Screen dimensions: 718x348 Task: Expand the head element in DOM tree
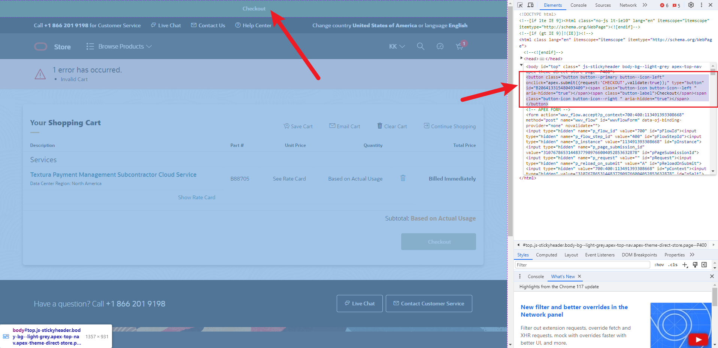pos(521,58)
